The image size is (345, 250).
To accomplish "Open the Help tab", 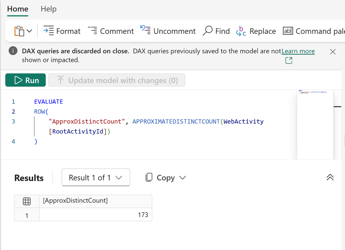I will pyautogui.click(x=49, y=9).
